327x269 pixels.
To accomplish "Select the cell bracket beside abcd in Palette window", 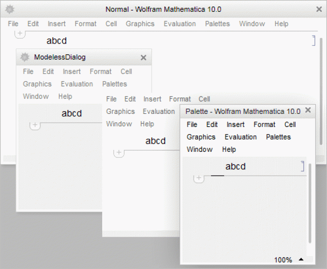I will (303, 166).
